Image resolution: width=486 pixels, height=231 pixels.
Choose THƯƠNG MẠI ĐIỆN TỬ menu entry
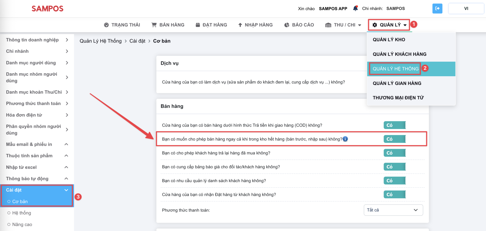click(398, 98)
